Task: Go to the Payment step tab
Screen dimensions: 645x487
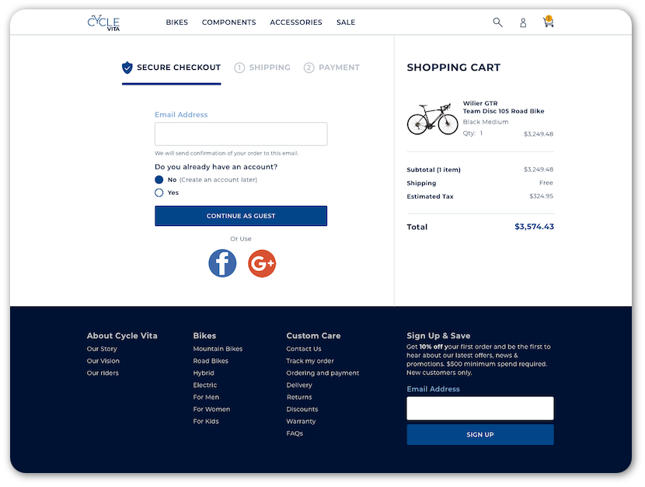Action: coord(332,68)
